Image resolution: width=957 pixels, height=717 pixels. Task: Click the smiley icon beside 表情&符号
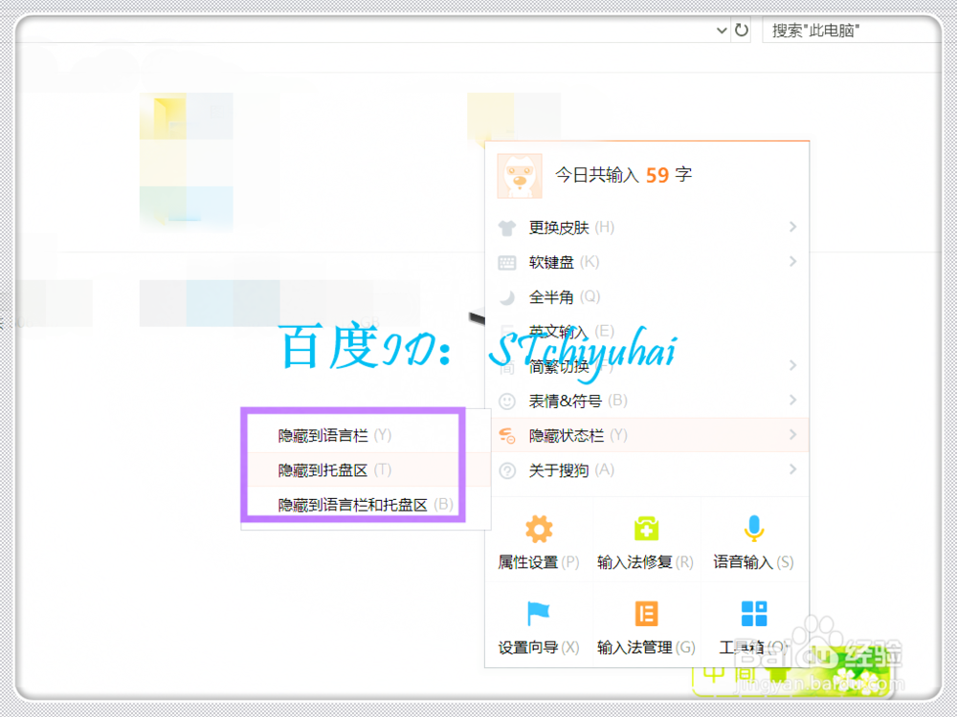tap(507, 402)
